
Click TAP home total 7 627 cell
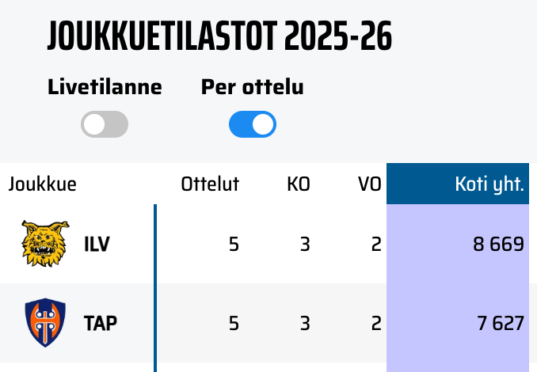pos(498,323)
